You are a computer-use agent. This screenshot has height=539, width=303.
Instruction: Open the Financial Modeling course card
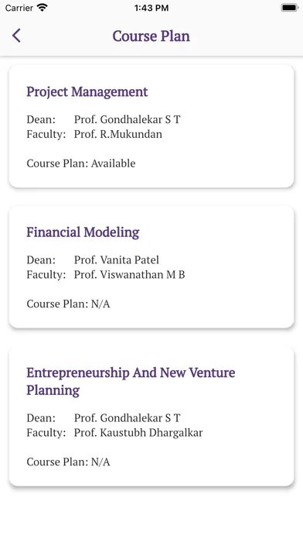151,266
